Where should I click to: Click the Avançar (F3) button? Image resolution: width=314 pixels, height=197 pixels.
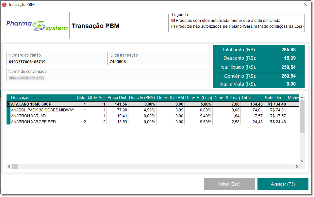[283, 184]
